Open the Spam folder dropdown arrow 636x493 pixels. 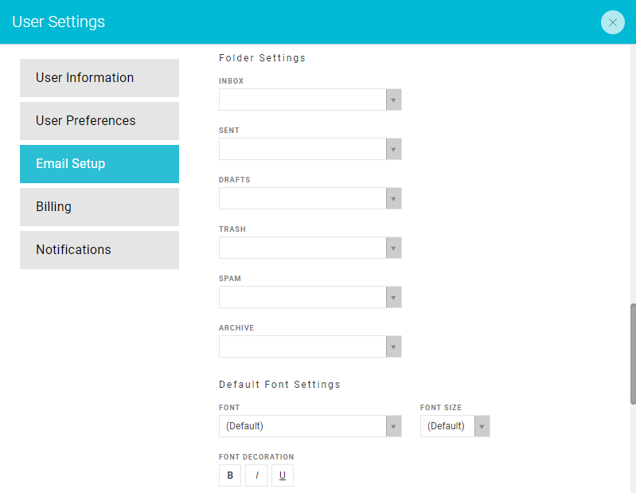[393, 297]
